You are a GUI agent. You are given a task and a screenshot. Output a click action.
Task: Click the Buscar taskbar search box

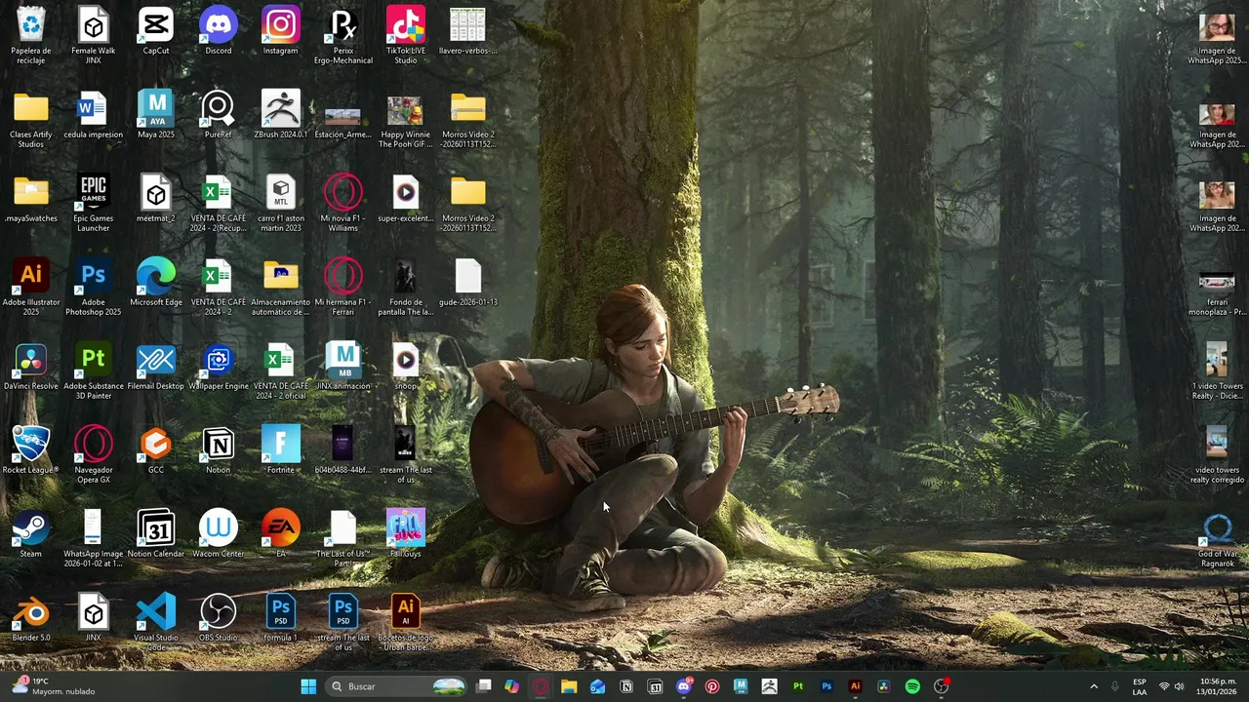pos(396,686)
